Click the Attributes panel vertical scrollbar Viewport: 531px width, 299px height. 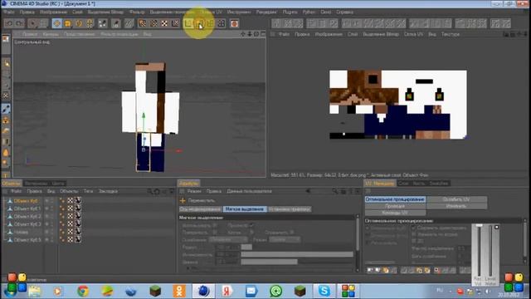click(x=358, y=243)
